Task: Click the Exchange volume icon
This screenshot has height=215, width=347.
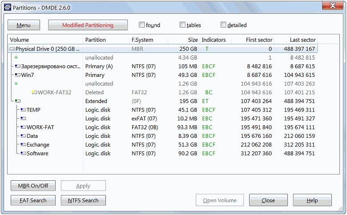Action: [x=23, y=145]
